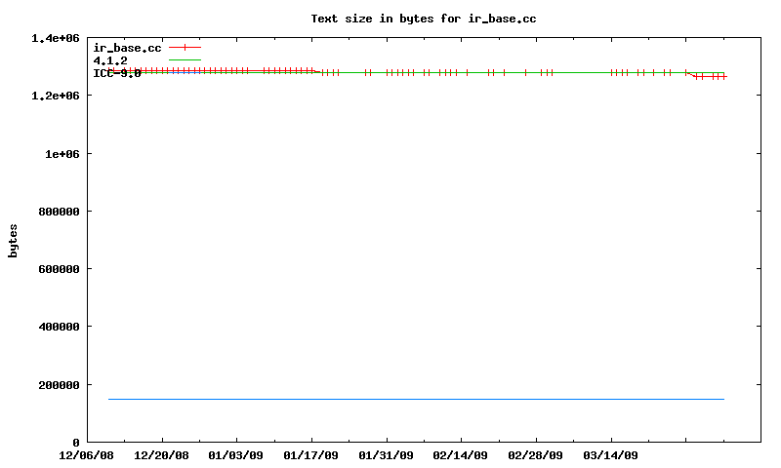Select the ICC 9.0 legend label
The height and width of the screenshot is (468, 781).
pyautogui.click(x=117, y=73)
